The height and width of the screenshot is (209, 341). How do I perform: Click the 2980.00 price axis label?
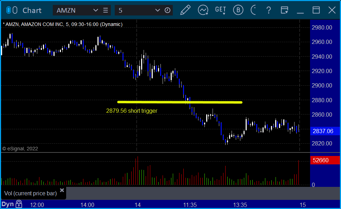click(x=322, y=27)
